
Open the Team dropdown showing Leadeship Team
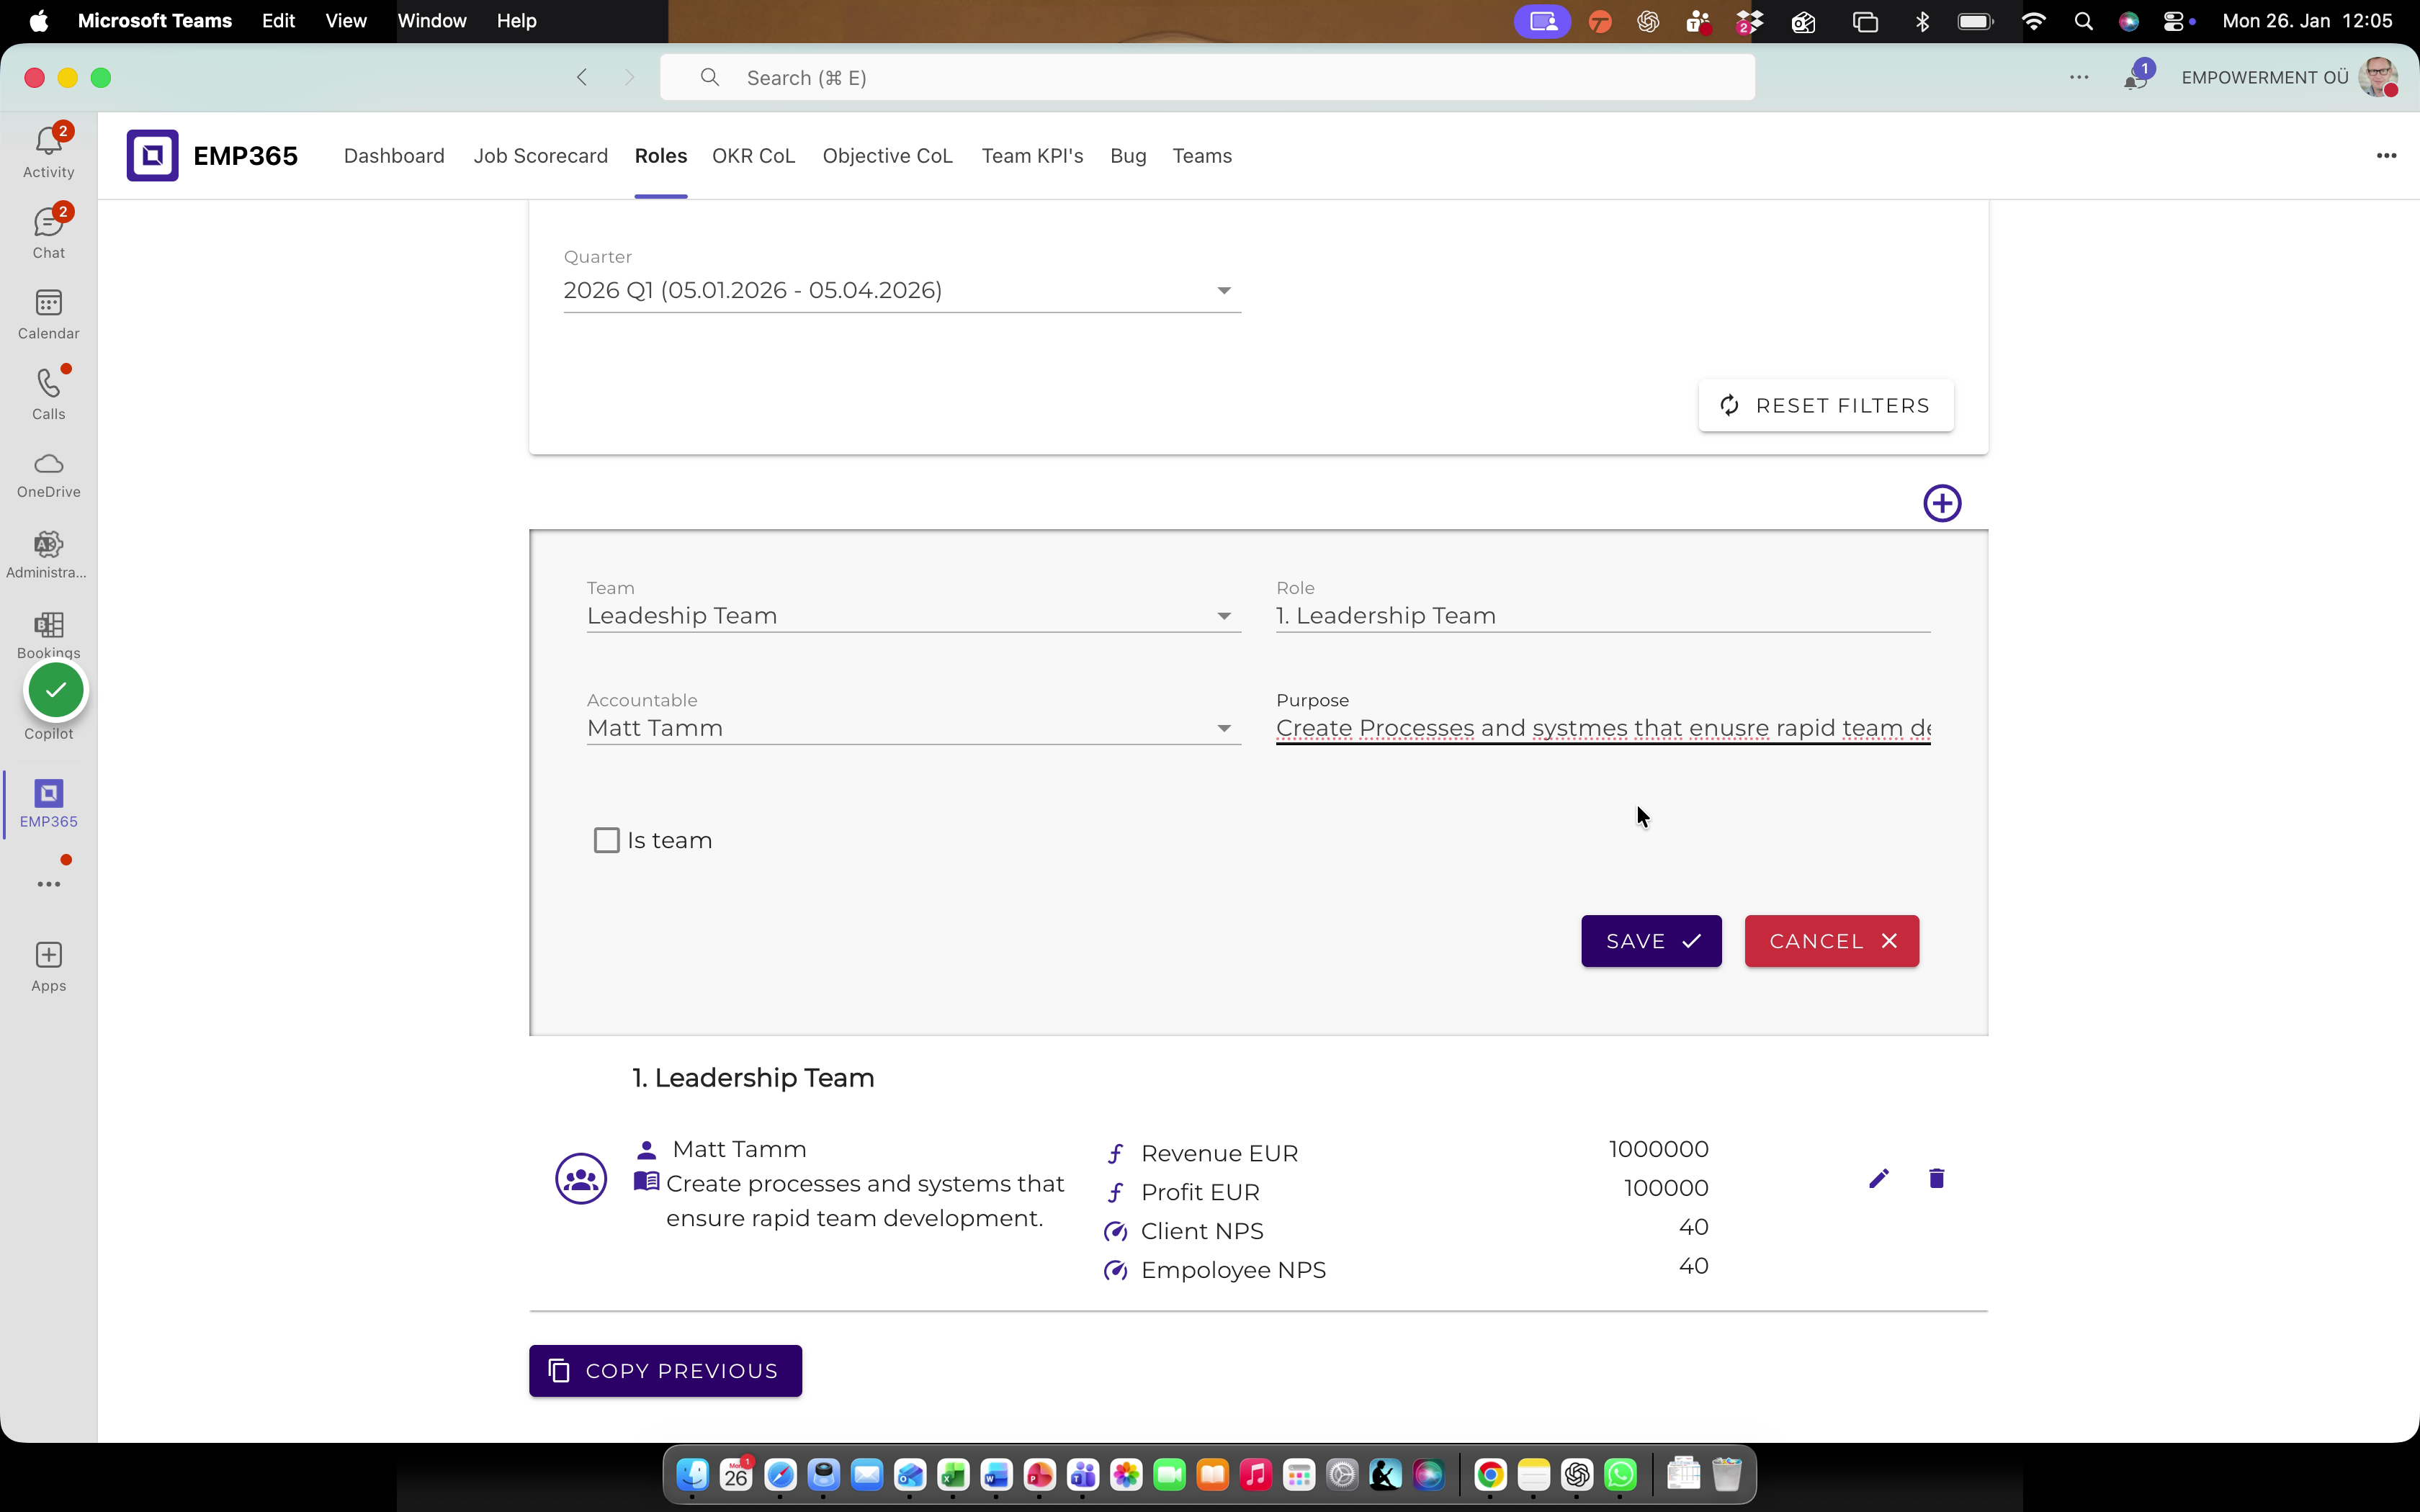click(x=913, y=616)
